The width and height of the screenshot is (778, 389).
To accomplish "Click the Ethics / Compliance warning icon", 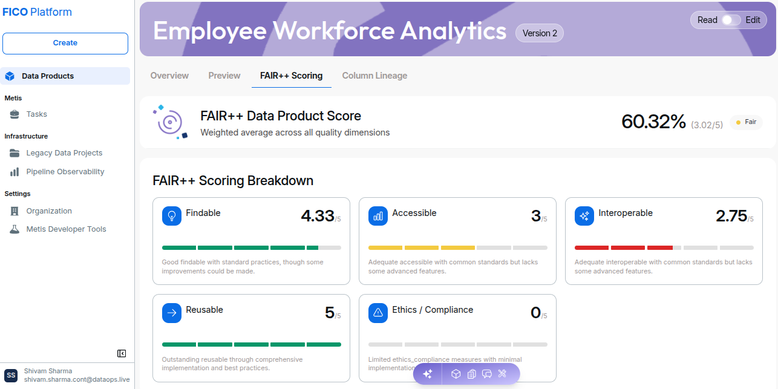I will tap(378, 313).
